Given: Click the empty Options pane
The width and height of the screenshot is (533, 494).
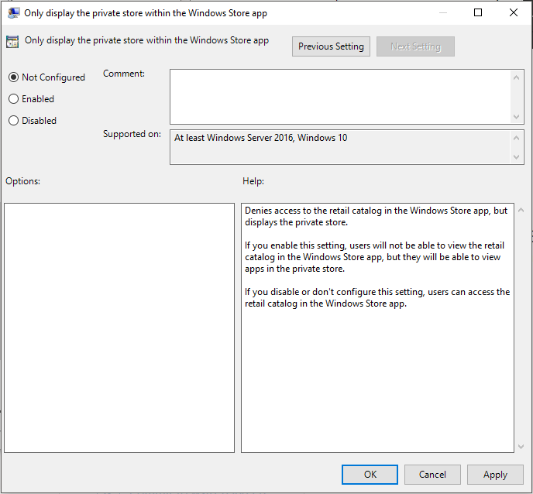Looking at the screenshot, I should tap(119, 328).
